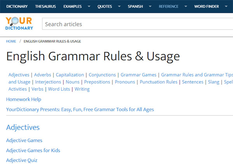Open the Grammar Games link
Screen dimensions: 233x164
coord(138,75)
